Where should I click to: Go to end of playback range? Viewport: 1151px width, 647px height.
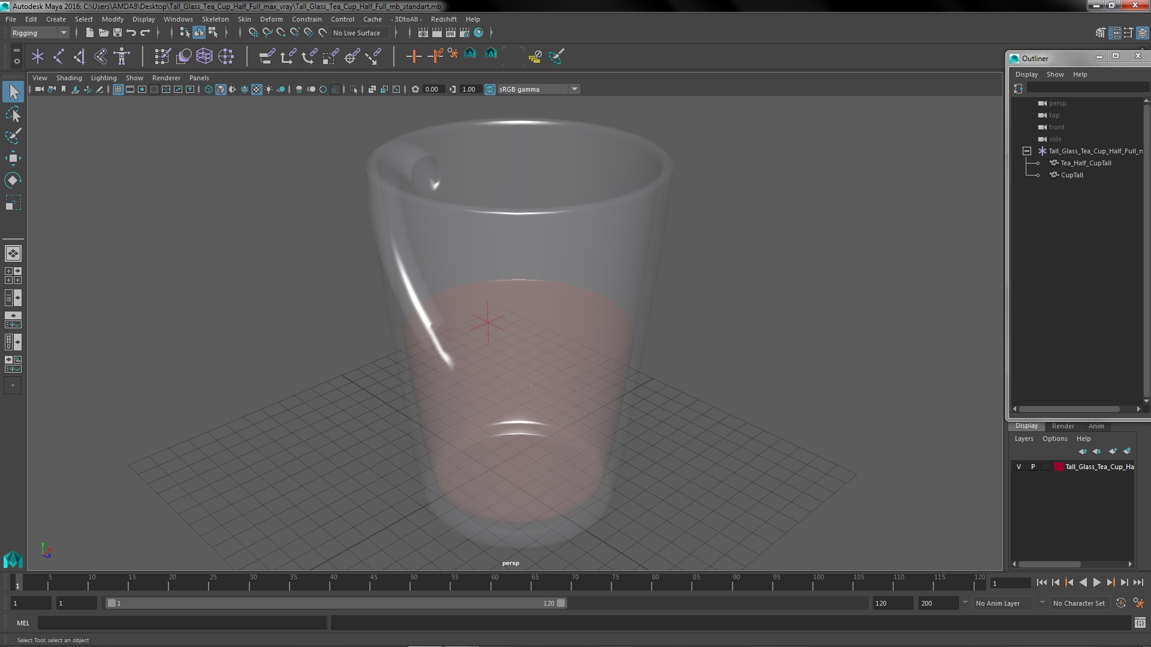[1138, 582]
